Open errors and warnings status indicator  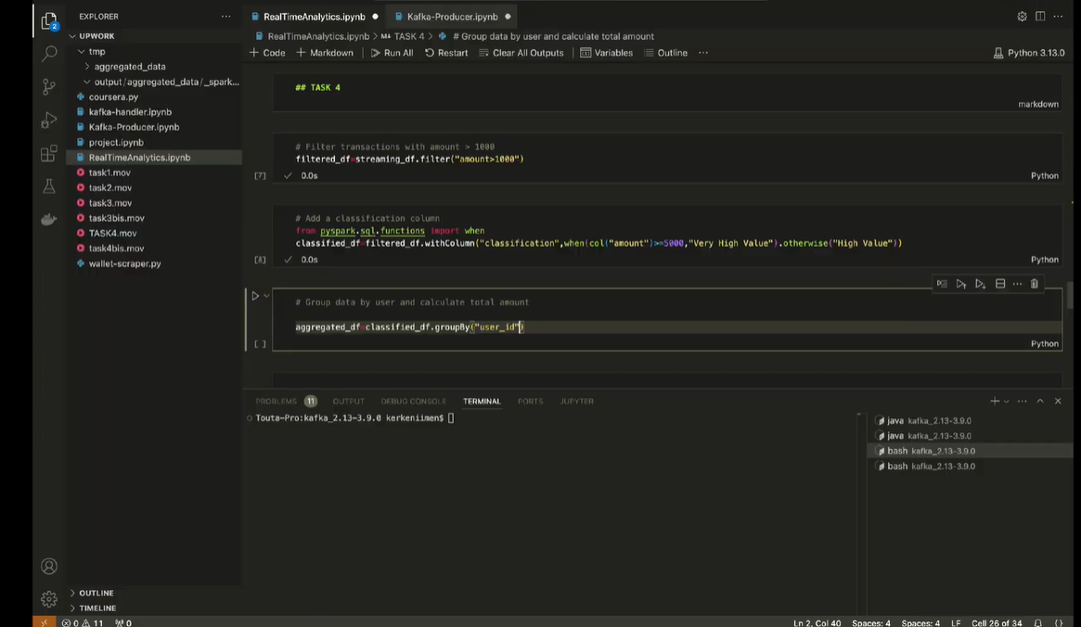pos(83,622)
